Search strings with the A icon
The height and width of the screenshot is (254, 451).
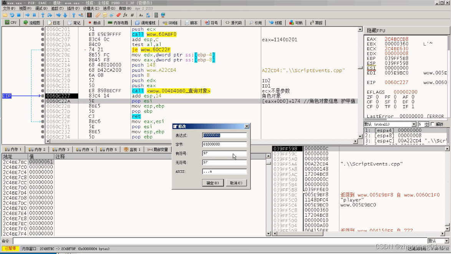pyautogui.click(x=141, y=15)
